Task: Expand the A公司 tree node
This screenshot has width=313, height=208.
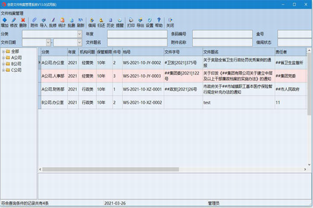Action: (3, 58)
